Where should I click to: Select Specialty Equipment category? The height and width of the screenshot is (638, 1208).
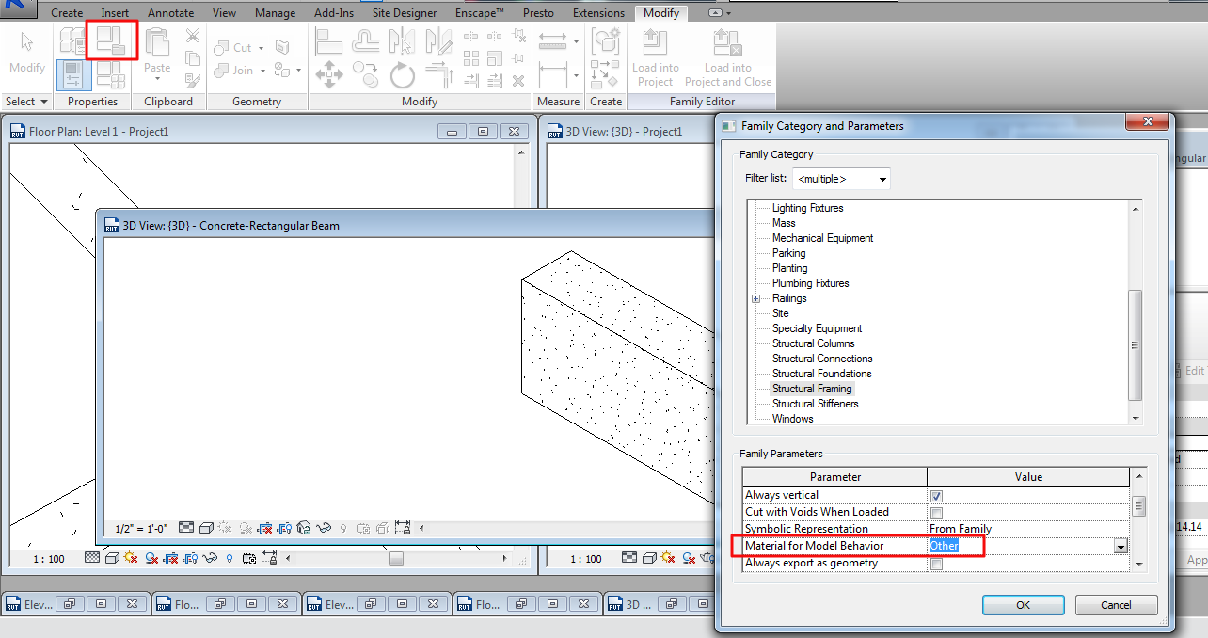[x=817, y=328]
